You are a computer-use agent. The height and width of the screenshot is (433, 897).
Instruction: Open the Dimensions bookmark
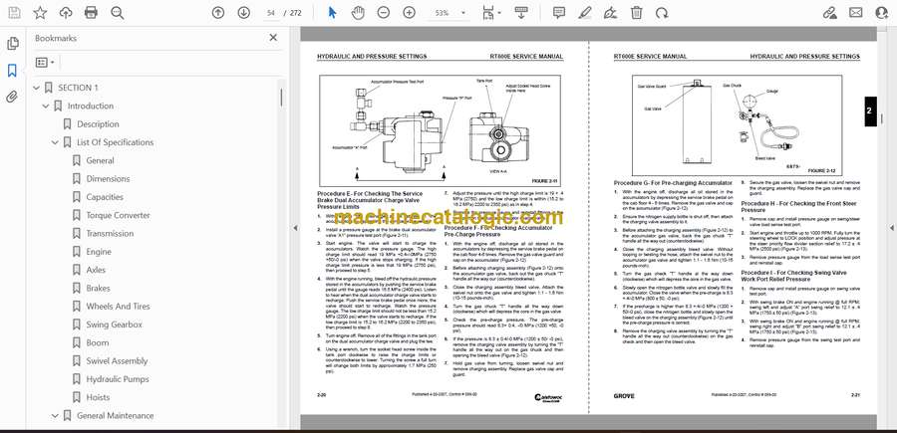point(108,179)
